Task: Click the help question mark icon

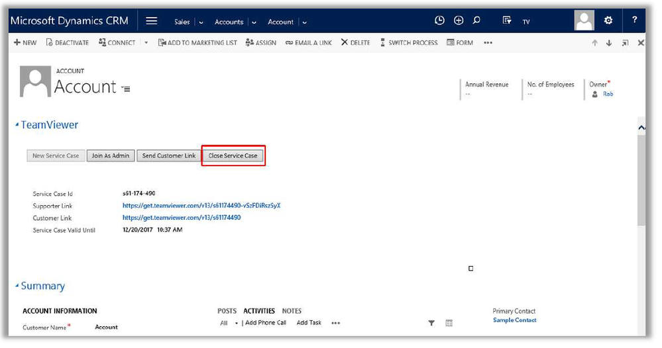Action: click(x=635, y=21)
